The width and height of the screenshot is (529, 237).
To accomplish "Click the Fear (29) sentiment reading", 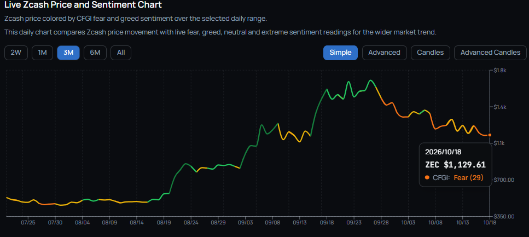I will click(469, 177).
